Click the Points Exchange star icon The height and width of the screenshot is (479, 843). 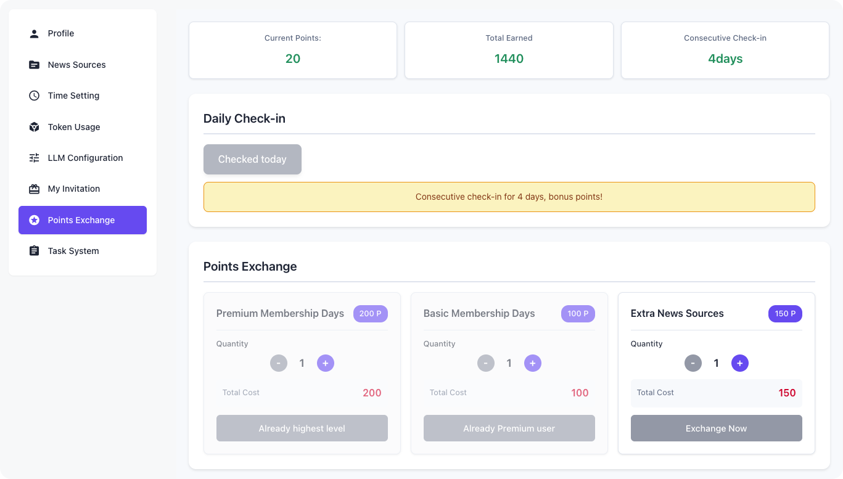[35, 220]
